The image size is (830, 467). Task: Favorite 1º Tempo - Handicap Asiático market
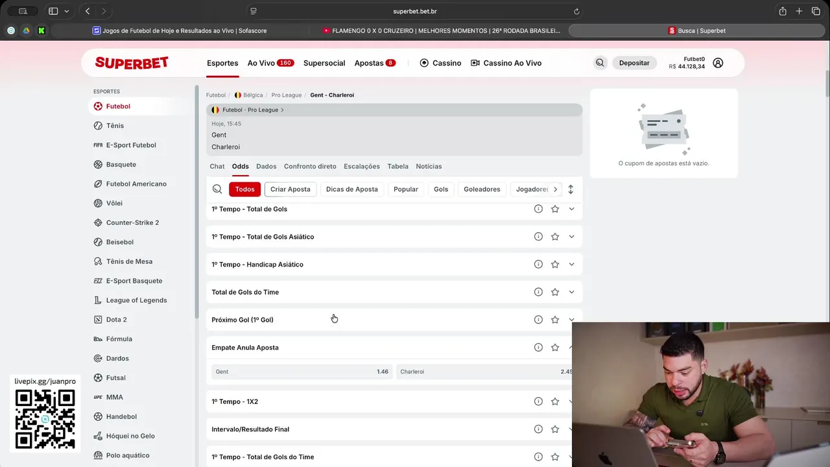(x=555, y=265)
